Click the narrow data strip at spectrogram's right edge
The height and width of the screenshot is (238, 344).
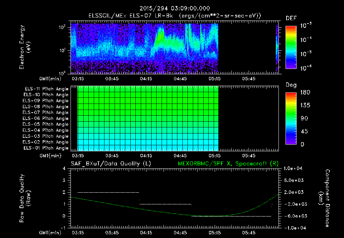click(277, 48)
